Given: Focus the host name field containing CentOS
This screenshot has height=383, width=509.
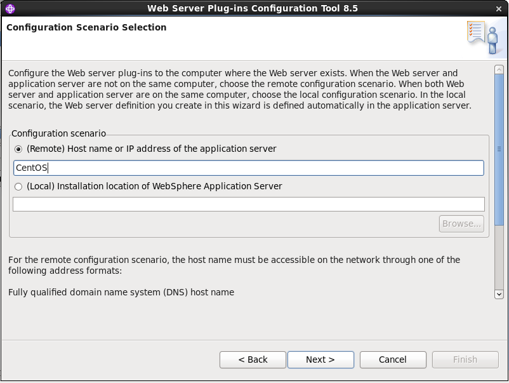Looking at the screenshot, I should (x=249, y=168).
